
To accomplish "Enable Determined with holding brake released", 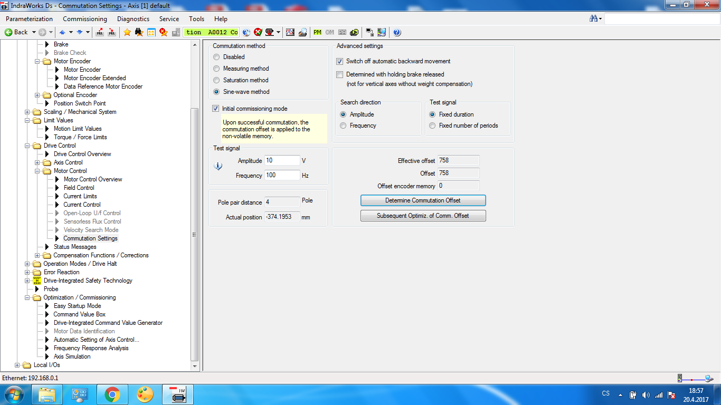I will tap(340, 74).
